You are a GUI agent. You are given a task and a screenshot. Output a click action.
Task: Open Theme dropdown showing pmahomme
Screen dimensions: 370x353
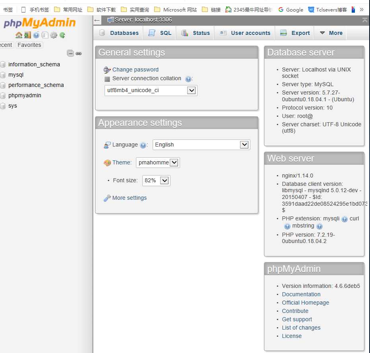point(158,162)
